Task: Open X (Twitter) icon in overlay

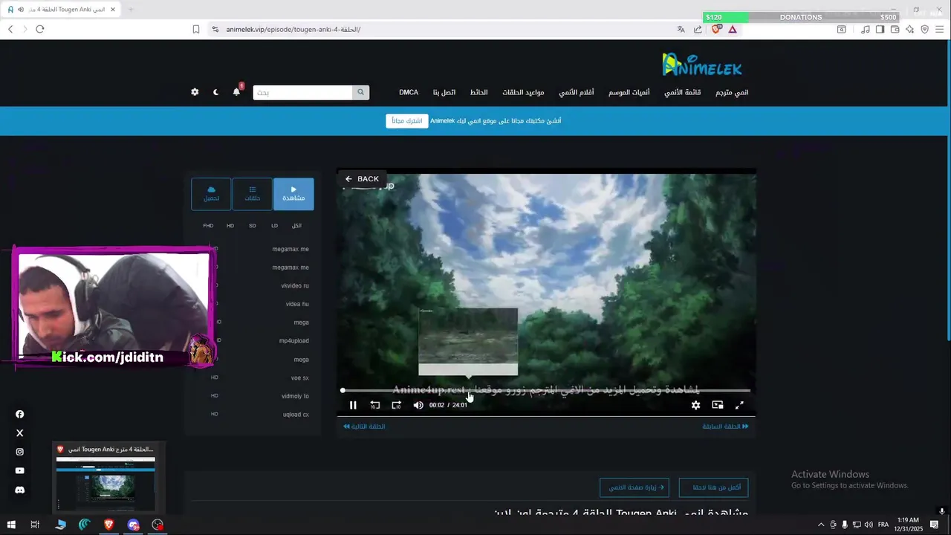Action: coord(20,433)
